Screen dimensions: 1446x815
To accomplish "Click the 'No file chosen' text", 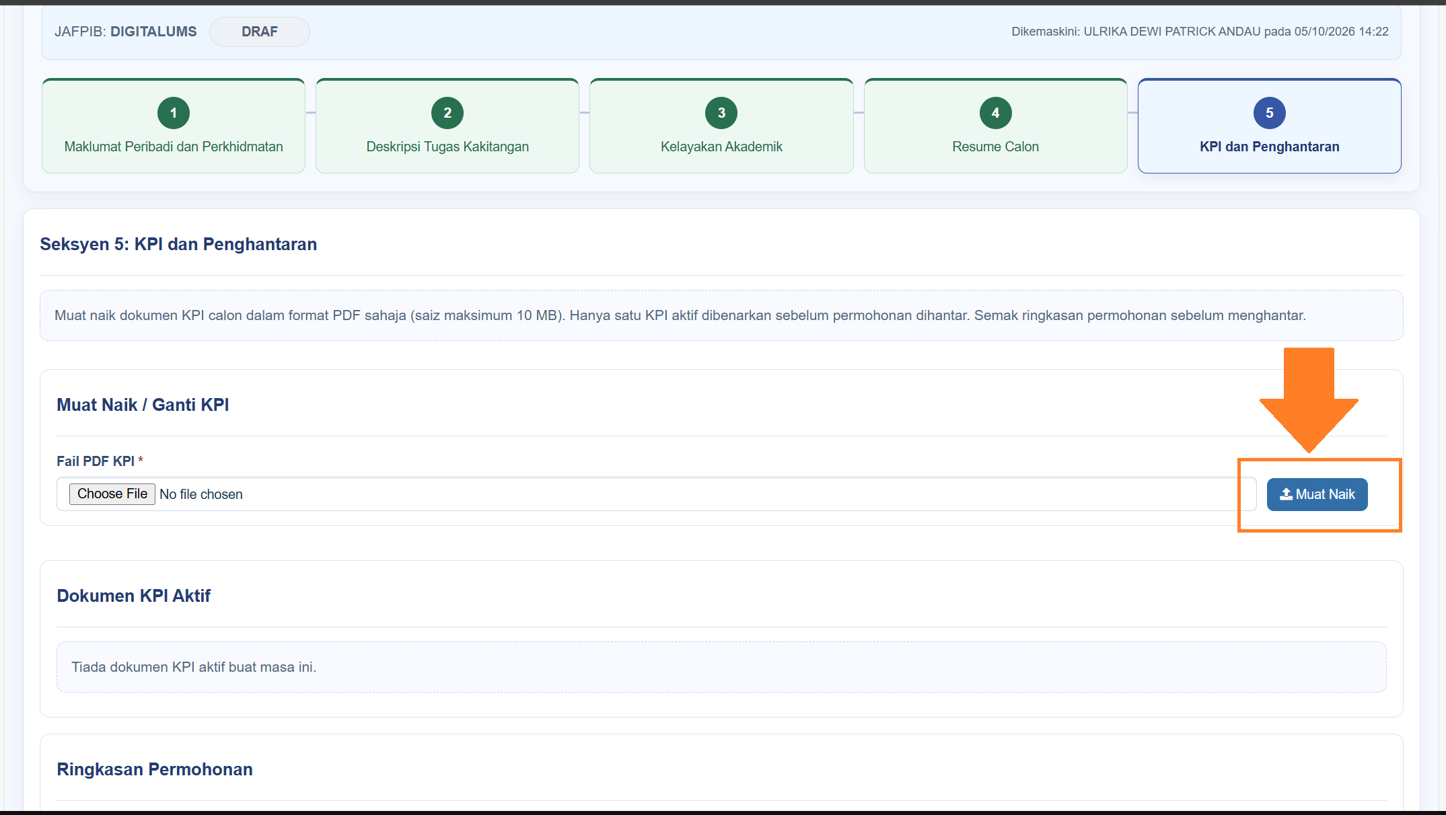I will [x=201, y=495].
